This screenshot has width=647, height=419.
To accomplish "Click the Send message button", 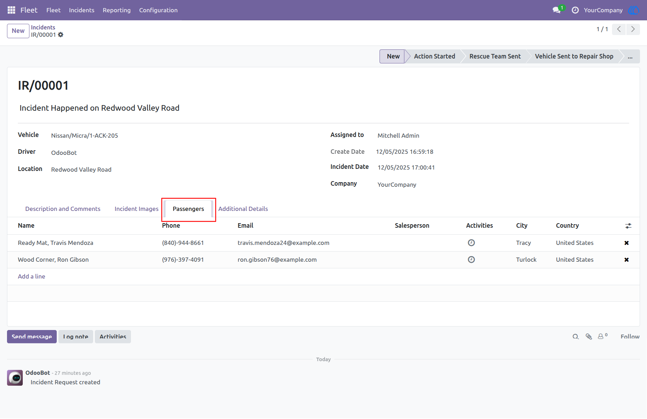I will tap(32, 337).
